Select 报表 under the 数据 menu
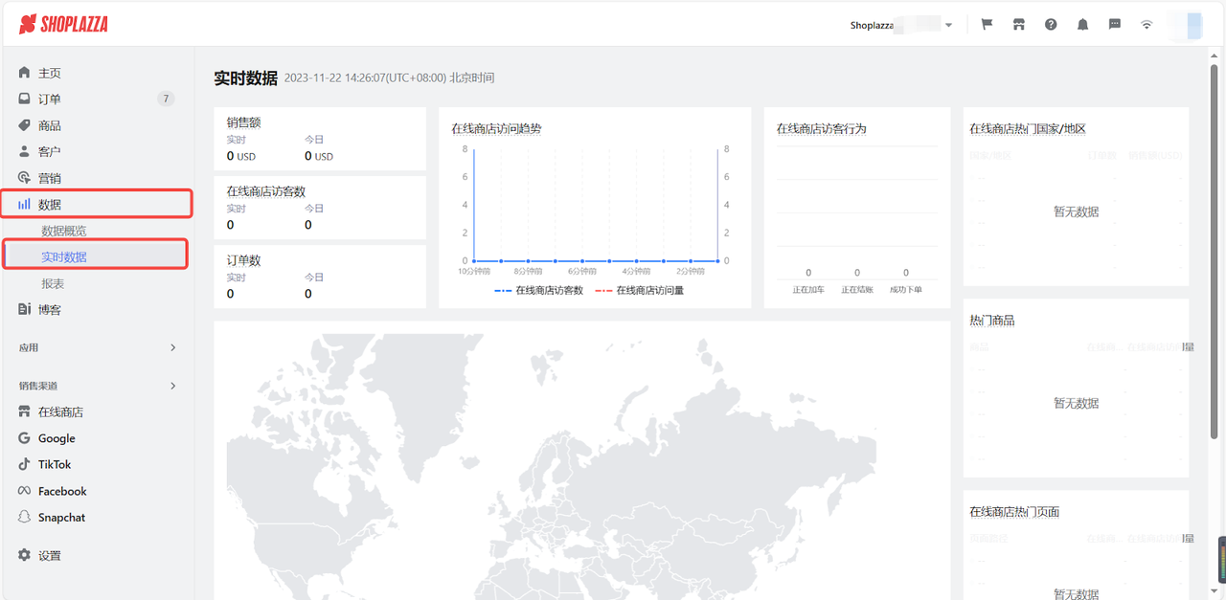 pos(53,284)
